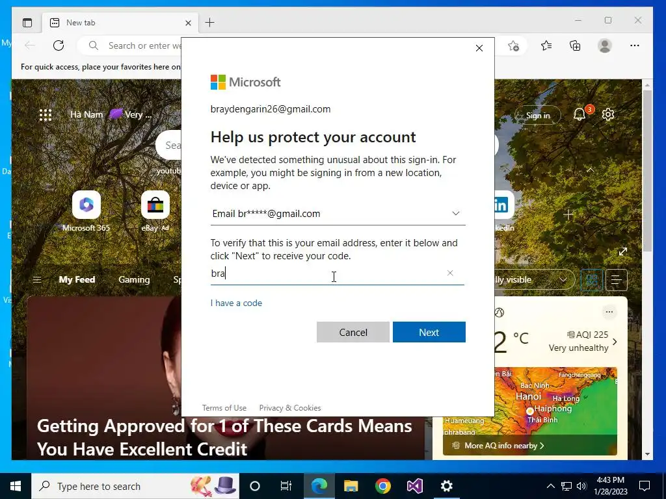Expand background image with arrow icon
This screenshot has height=499, width=666.
[623, 251]
